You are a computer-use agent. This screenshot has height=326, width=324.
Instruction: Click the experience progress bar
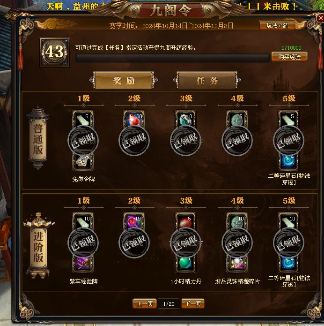(x=173, y=58)
